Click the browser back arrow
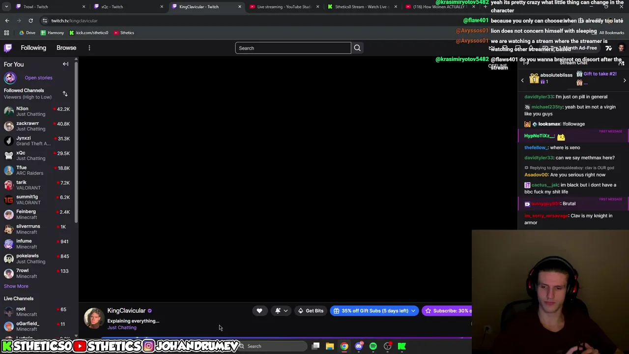Screen dimensions: 629x354 click(x=7, y=21)
